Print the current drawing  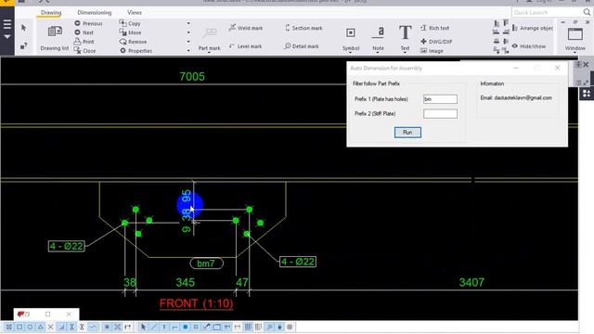[84, 42]
